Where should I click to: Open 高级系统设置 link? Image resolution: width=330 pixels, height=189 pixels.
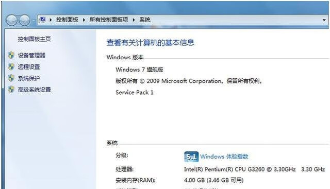[35, 90]
